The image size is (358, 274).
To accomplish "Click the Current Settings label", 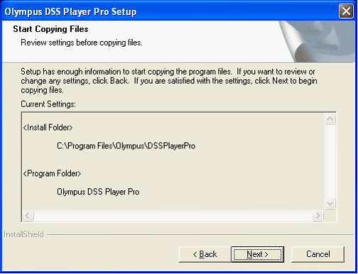I will [x=48, y=104].
